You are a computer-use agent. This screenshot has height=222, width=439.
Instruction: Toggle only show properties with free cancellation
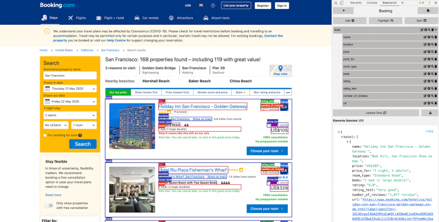pos(48,205)
